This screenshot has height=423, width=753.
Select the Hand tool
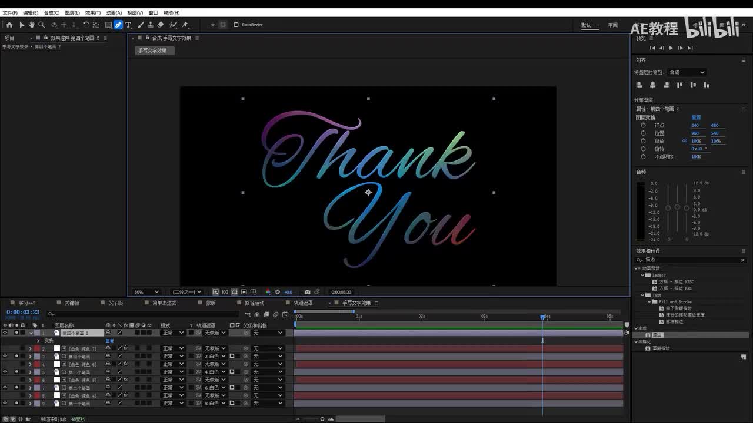(x=32, y=25)
